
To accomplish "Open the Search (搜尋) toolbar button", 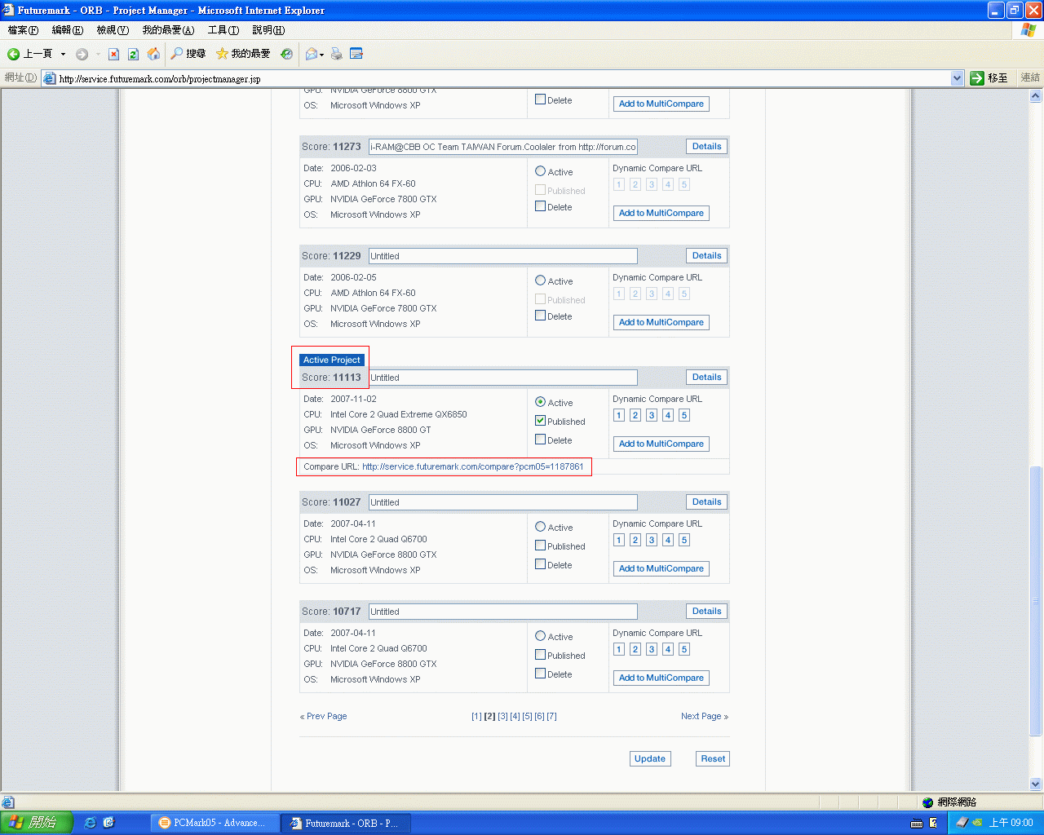I will pos(188,54).
